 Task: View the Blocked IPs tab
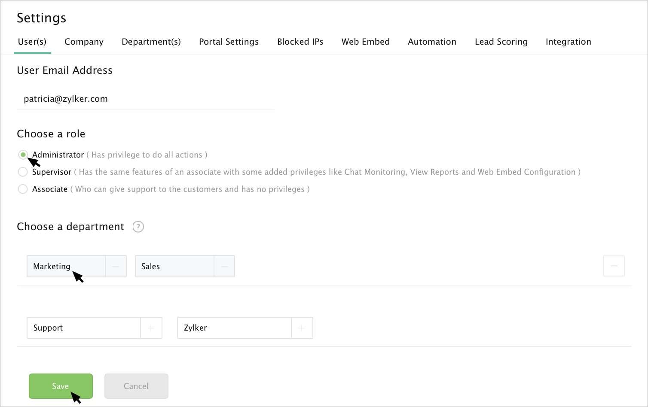click(300, 42)
